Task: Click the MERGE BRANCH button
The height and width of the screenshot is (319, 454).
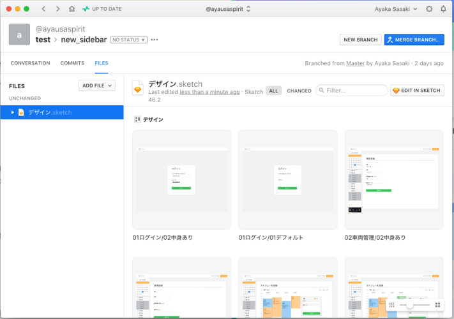Action: click(414, 40)
